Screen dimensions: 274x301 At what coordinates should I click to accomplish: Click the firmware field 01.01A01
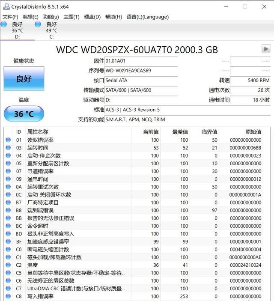coord(141,61)
